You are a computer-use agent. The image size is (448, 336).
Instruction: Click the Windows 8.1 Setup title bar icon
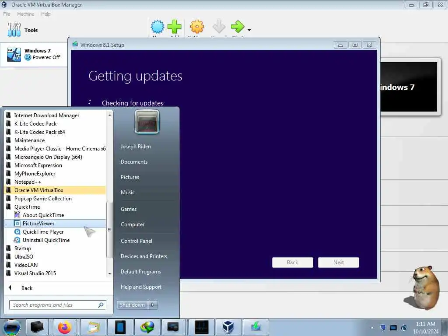tap(75, 44)
